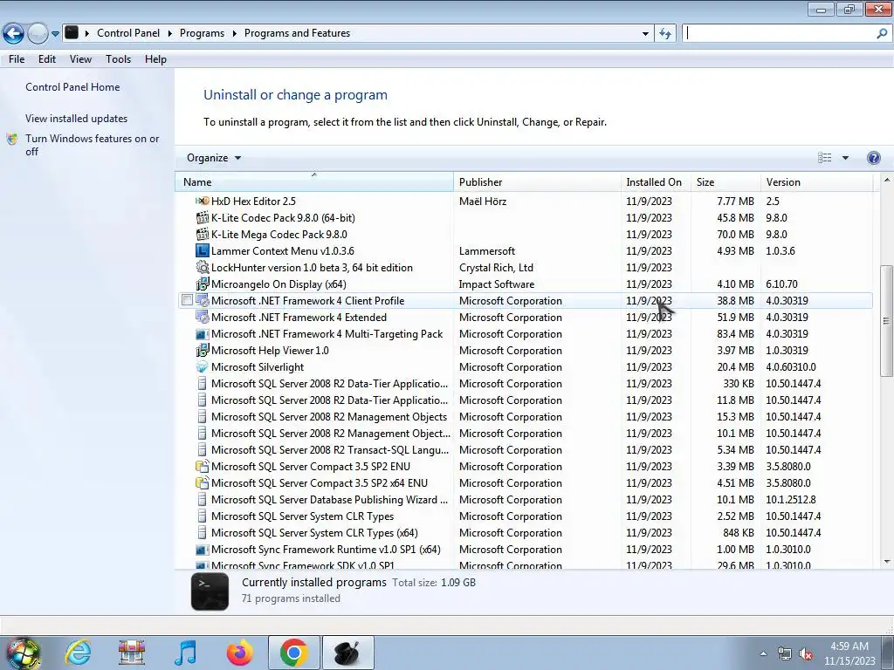894x670 pixels.
Task: Select Microsoft SQL Server 2008 R2 Management Objects row
Action: pos(525,417)
